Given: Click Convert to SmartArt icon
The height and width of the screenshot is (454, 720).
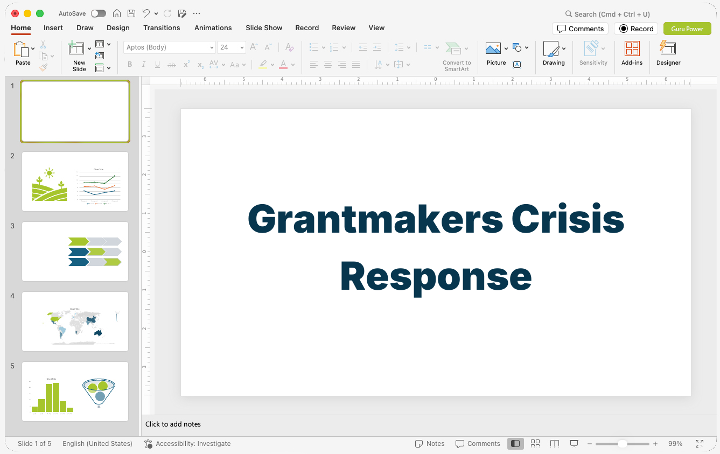Looking at the screenshot, I should [x=453, y=49].
